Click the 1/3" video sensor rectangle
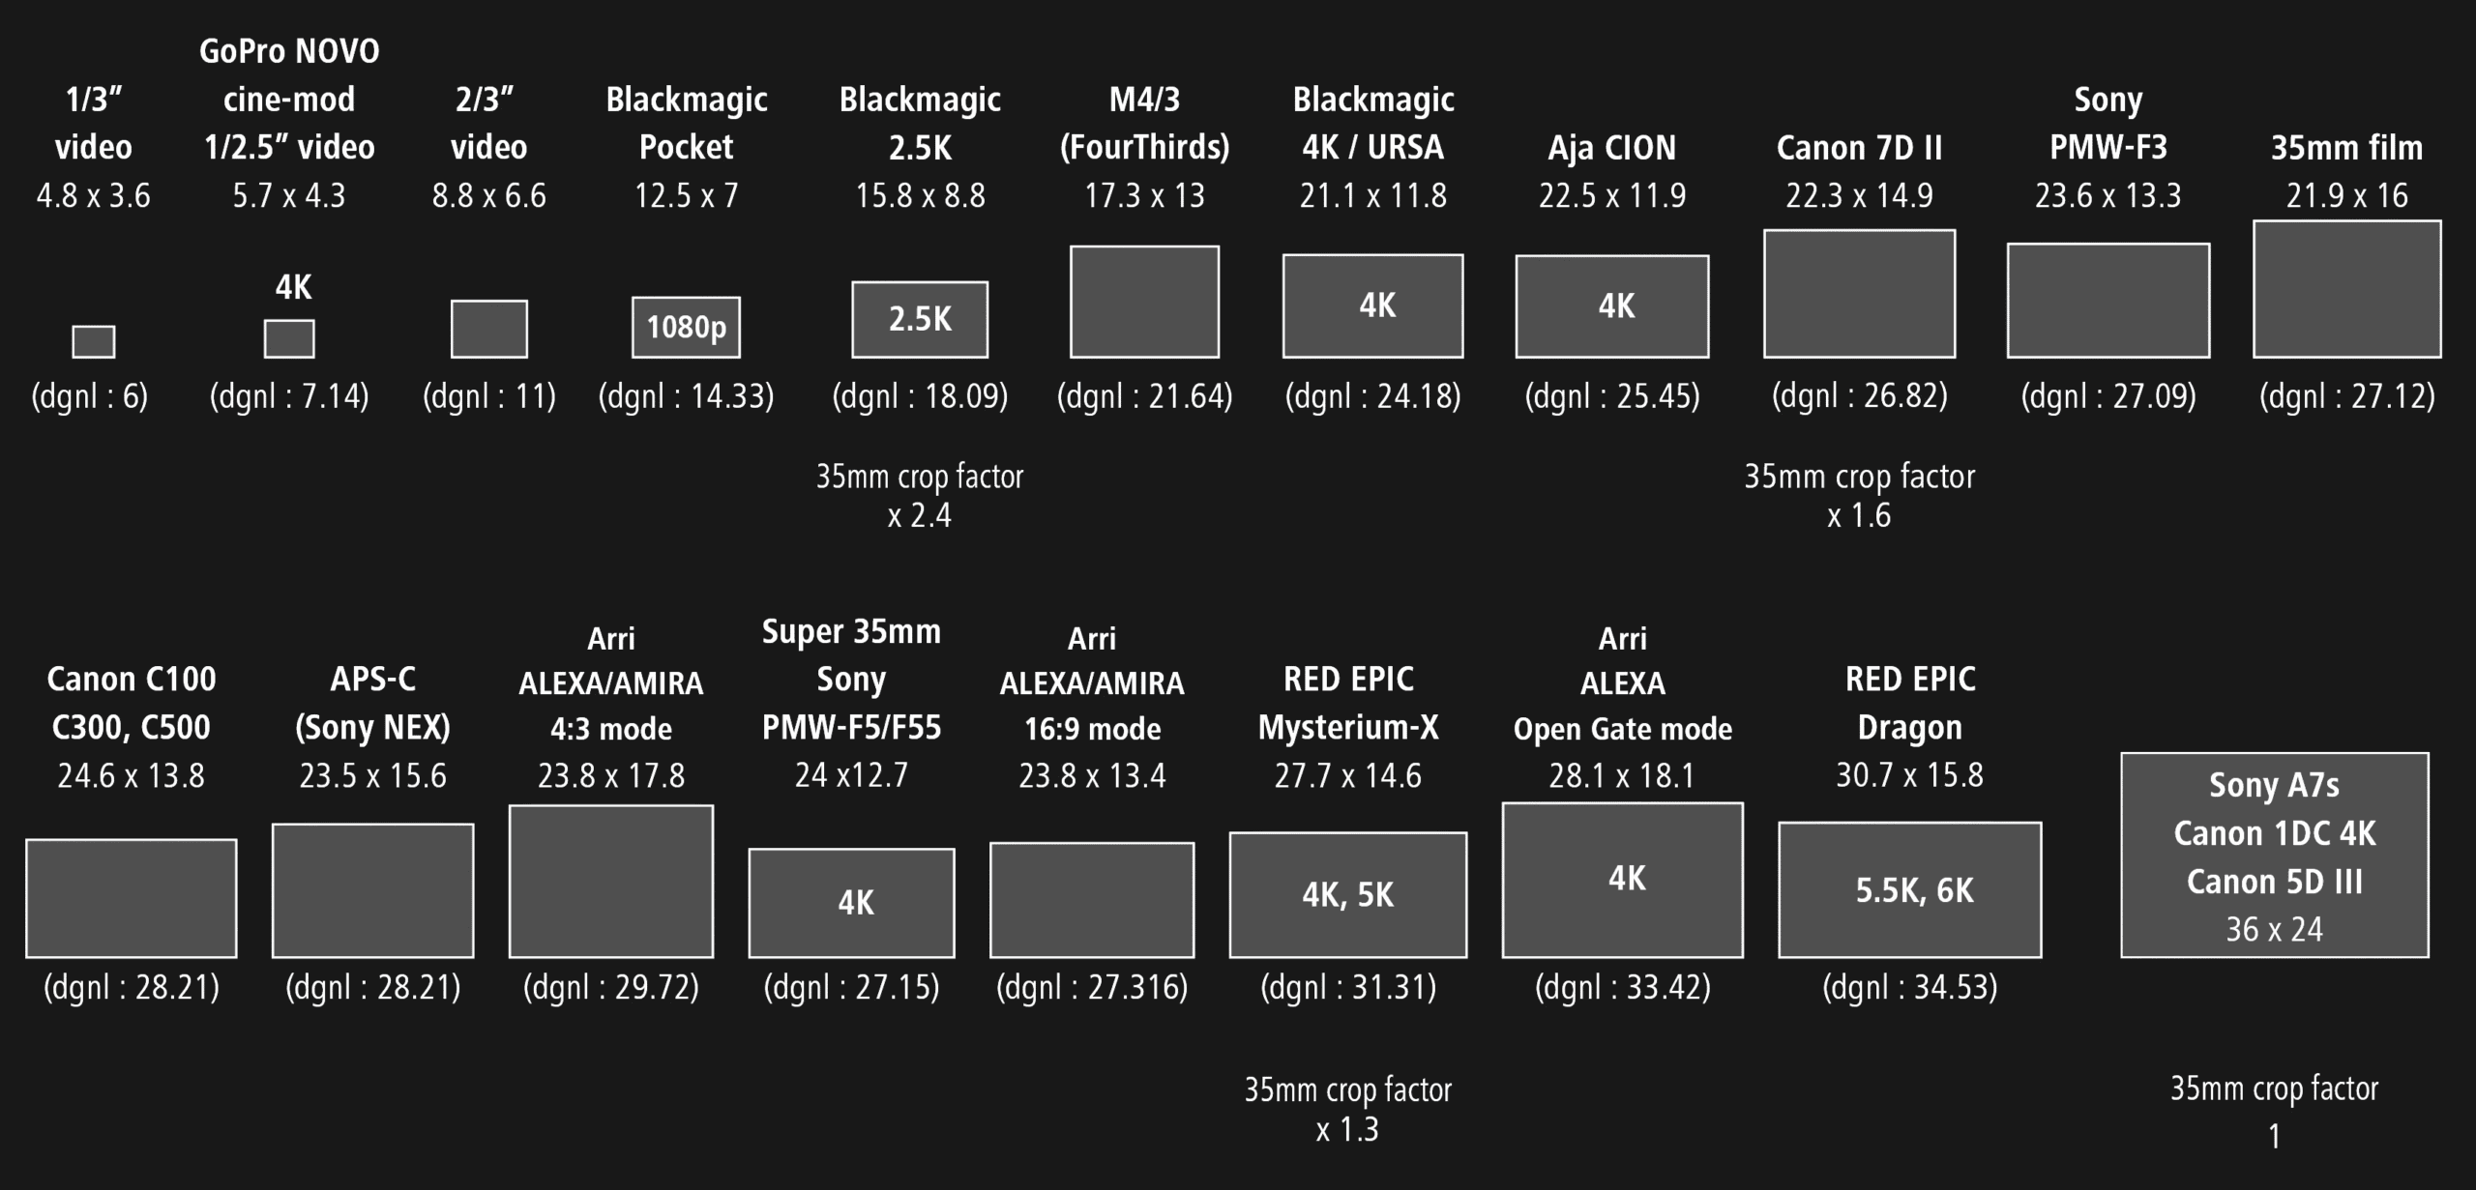The height and width of the screenshot is (1190, 2476). 94,341
